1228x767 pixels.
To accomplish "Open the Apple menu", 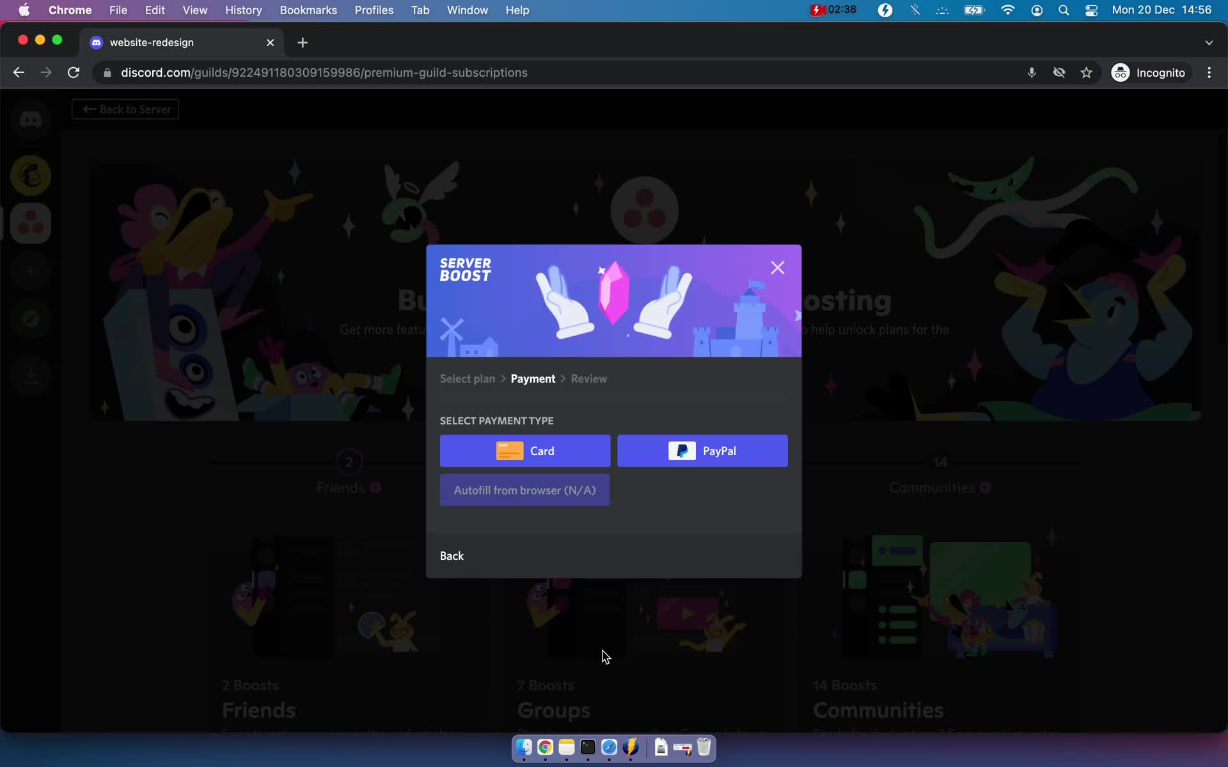I will 24,10.
